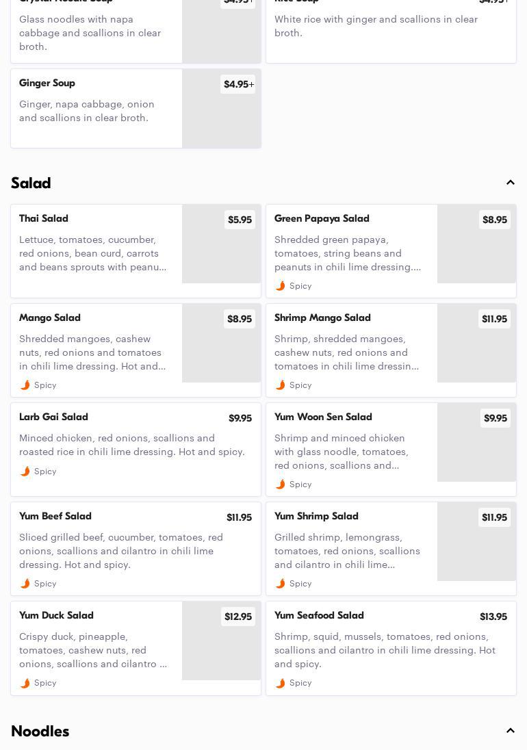The image size is (527, 750).
Task: Click spicy pepper icon under Yum Shrimp Salad
Action: pyautogui.click(x=281, y=584)
